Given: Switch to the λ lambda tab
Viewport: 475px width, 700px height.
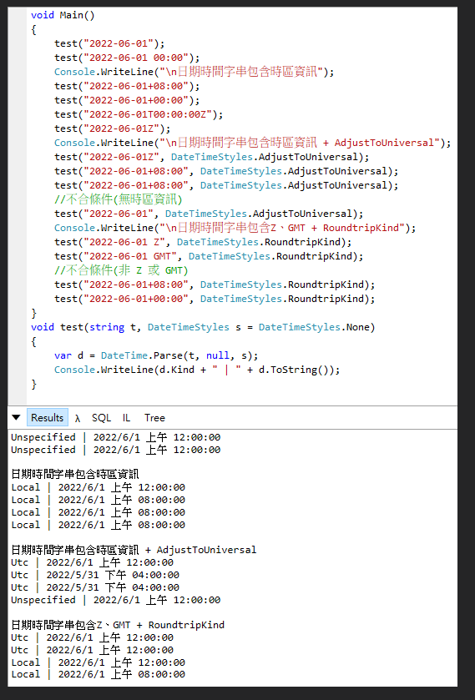Looking at the screenshot, I should point(78,418).
